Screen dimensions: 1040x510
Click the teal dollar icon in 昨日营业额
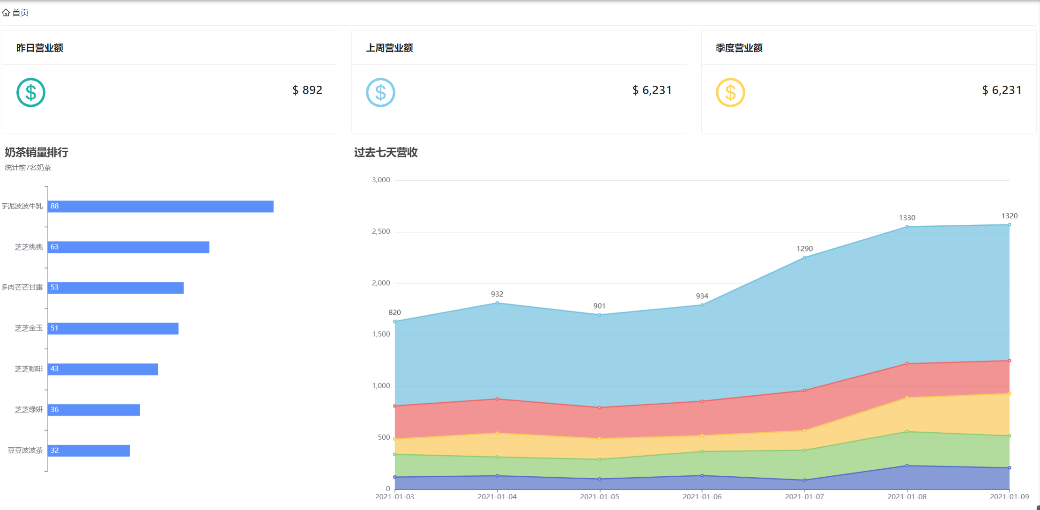point(31,92)
